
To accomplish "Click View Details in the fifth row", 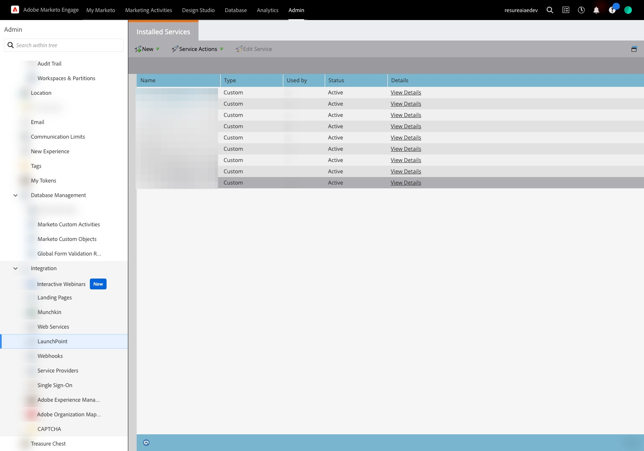I will click(x=406, y=137).
